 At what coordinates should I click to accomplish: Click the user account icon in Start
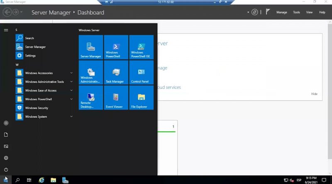pos(6,123)
